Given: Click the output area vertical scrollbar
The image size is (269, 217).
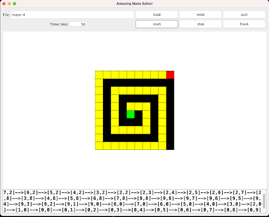Looking at the screenshot, I should (x=264, y=201).
